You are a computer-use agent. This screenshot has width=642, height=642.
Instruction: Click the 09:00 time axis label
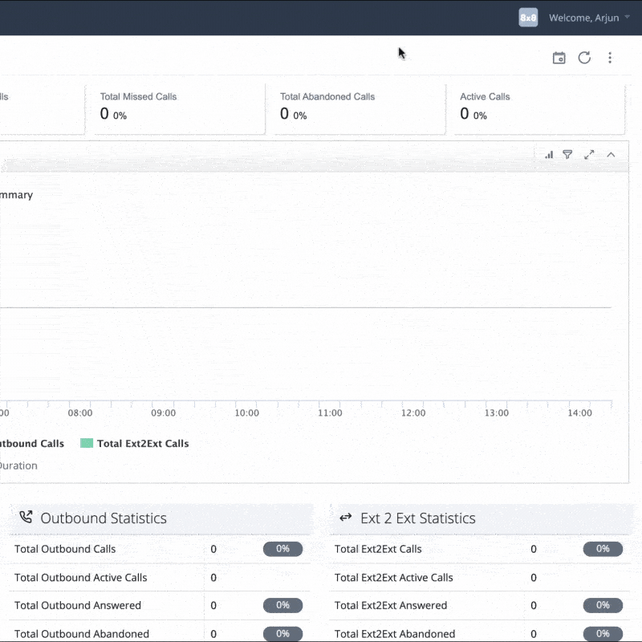click(164, 412)
